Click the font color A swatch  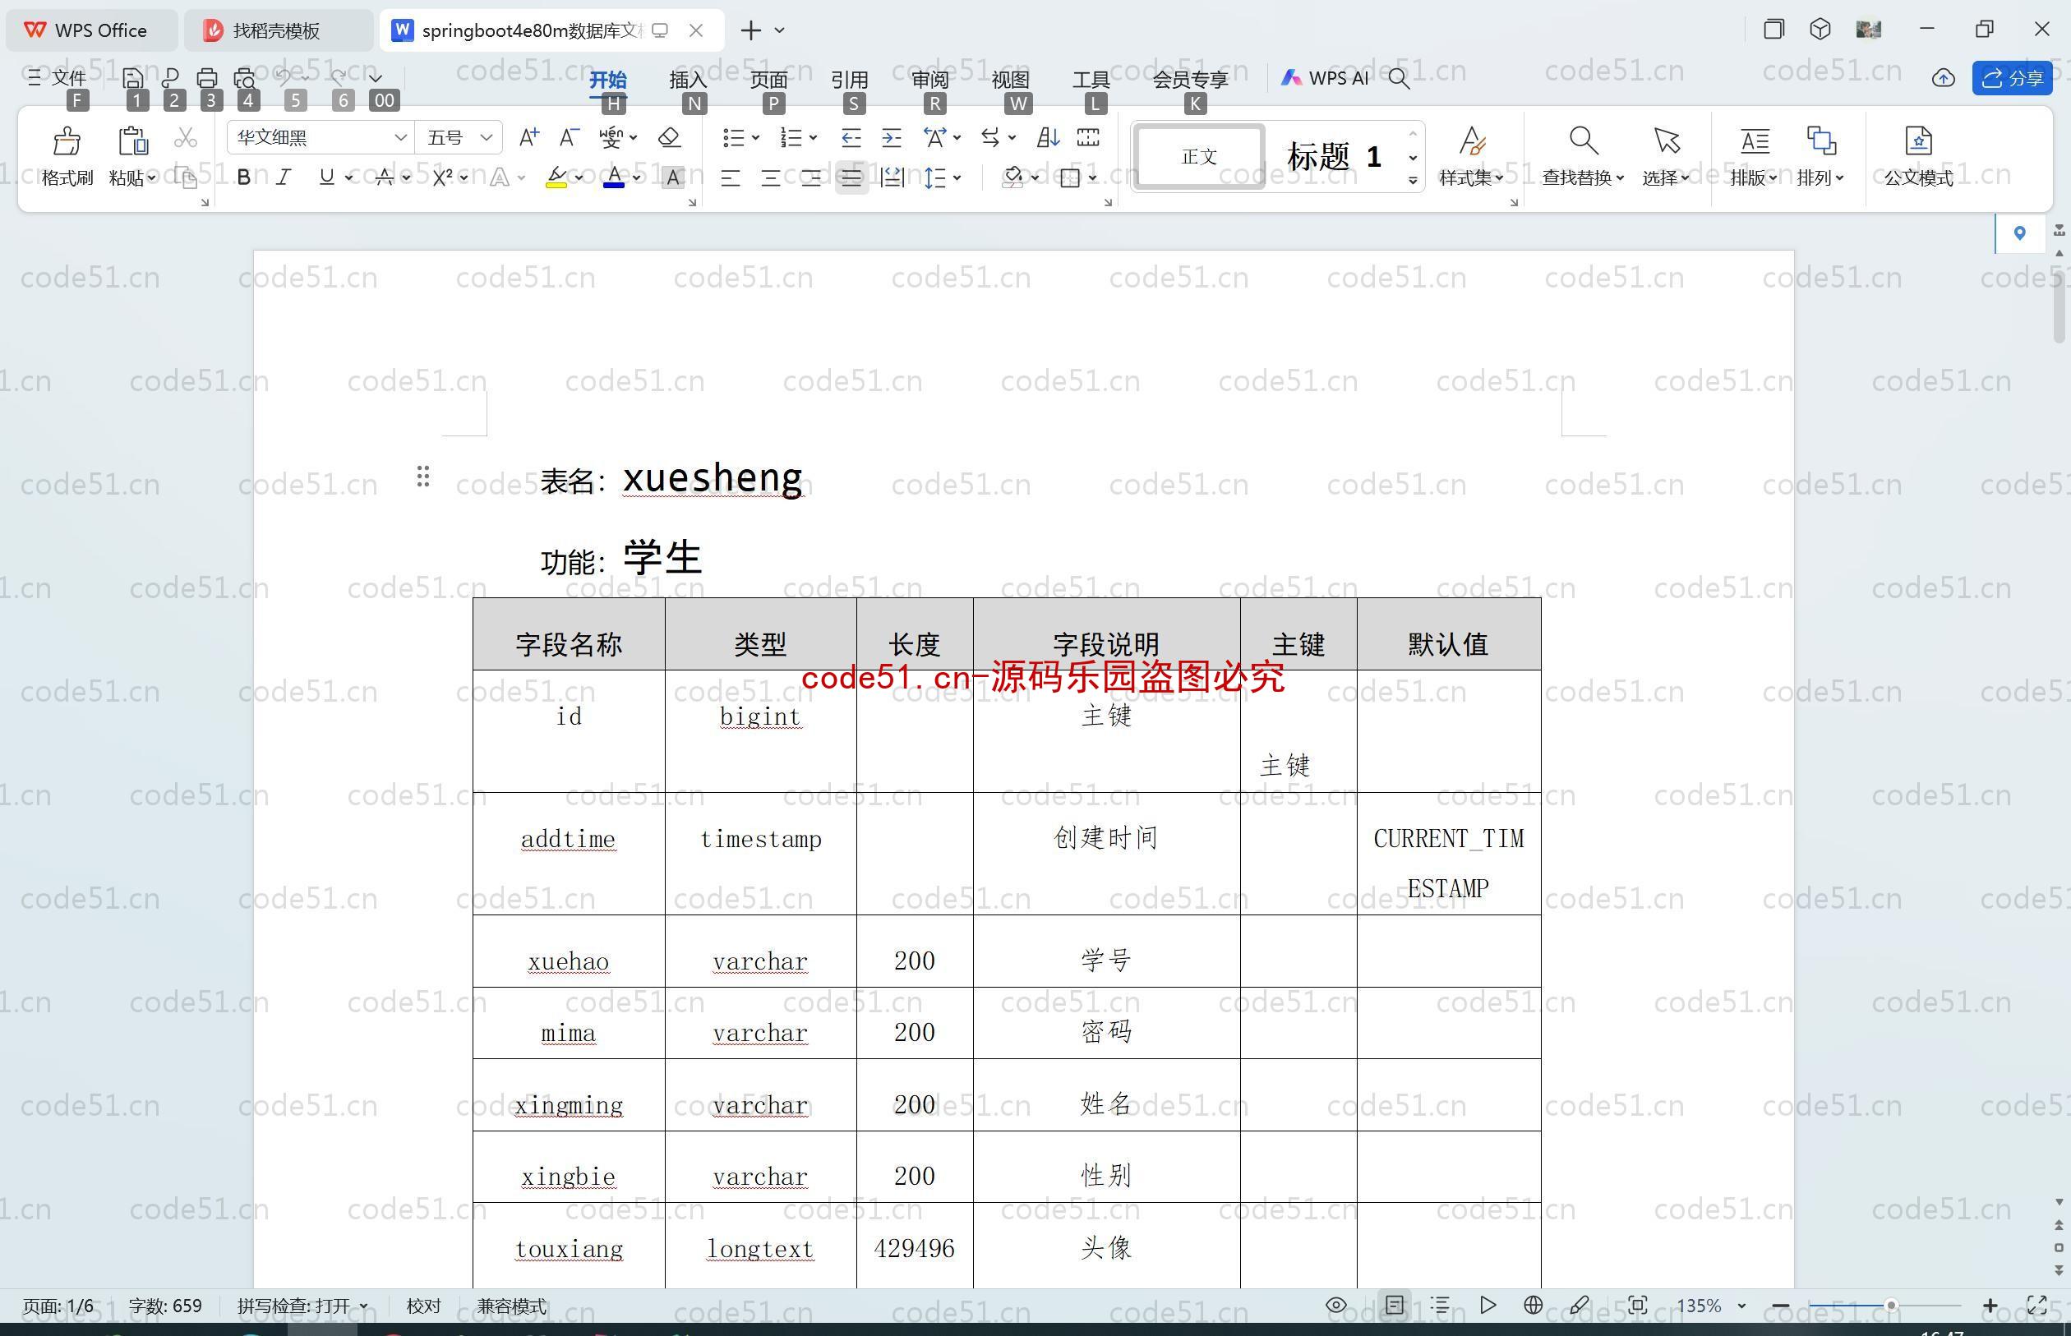point(613,177)
